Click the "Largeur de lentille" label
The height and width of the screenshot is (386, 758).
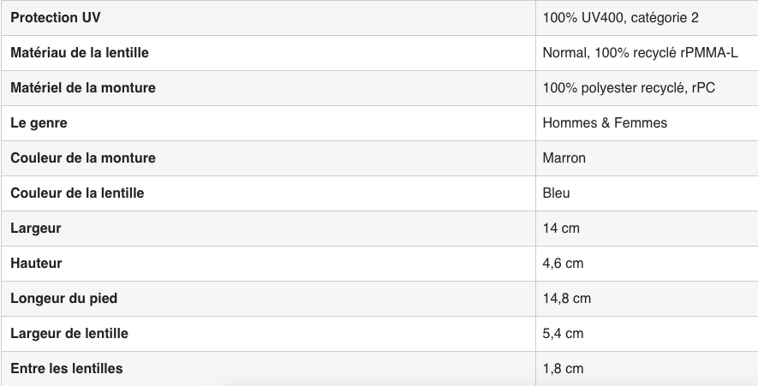pos(69,334)
